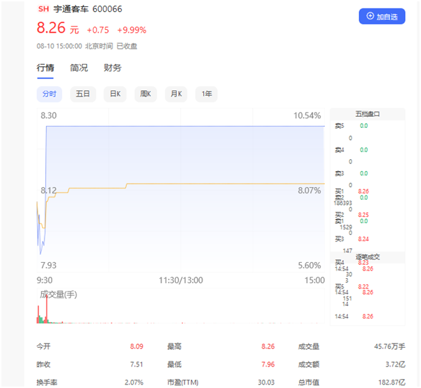This screenshot has height=388, width=421.
Task: Switch to the 行情 tab
Action: (45, 68)
